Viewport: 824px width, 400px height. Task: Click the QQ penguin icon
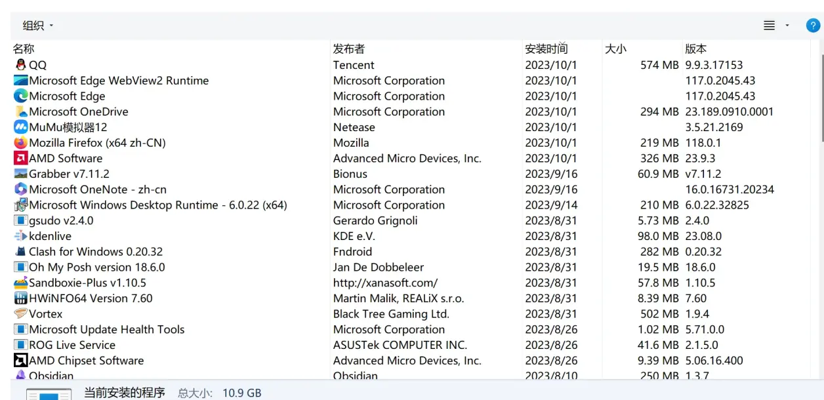click(20, 65)
